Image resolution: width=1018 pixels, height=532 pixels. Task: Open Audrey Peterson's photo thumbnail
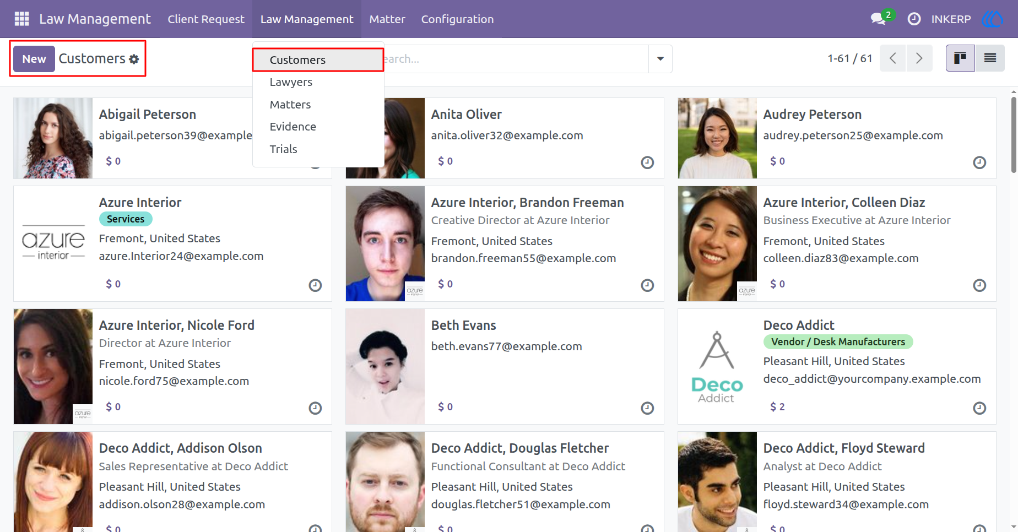pos(717,138)
